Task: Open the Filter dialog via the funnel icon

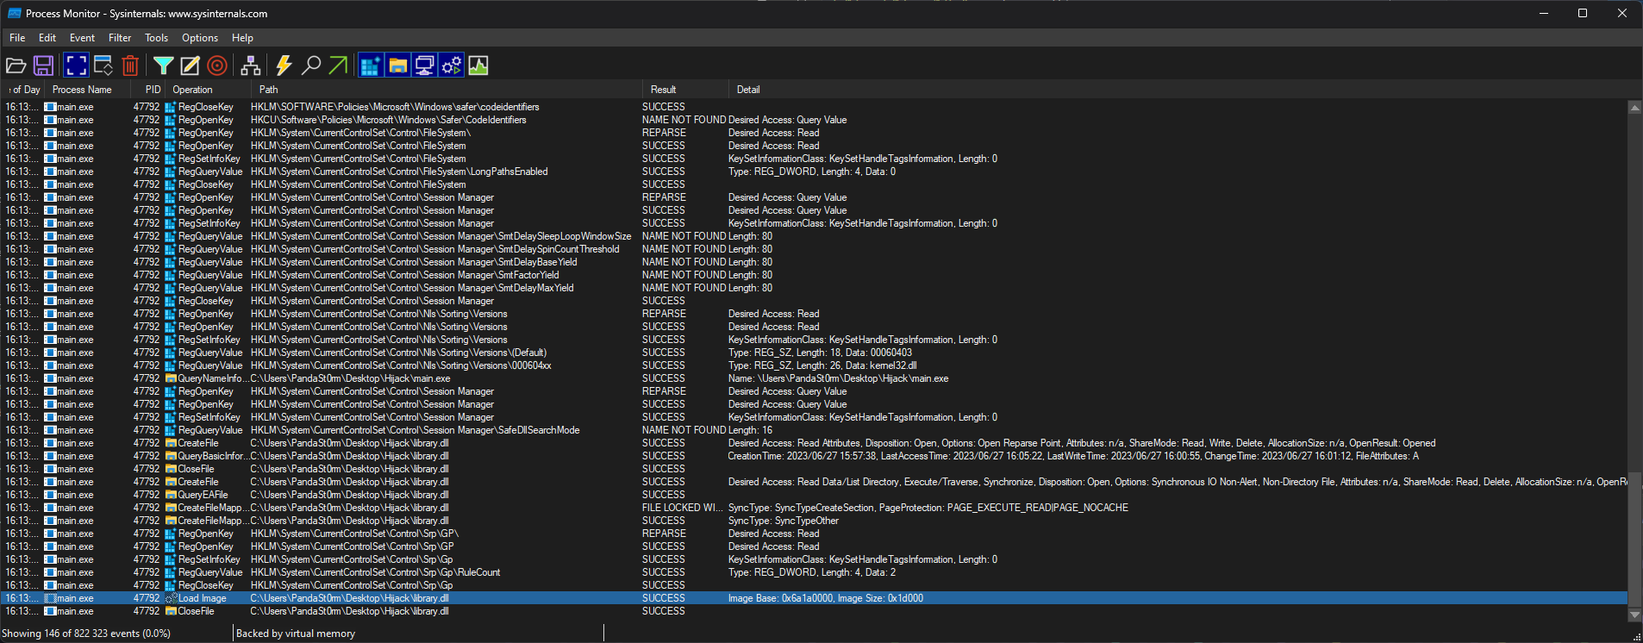Action: pos(163,66)
